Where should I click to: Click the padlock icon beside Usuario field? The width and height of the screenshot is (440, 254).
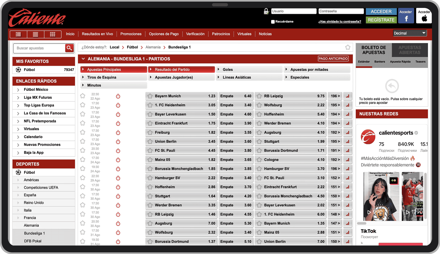(266, 11)
